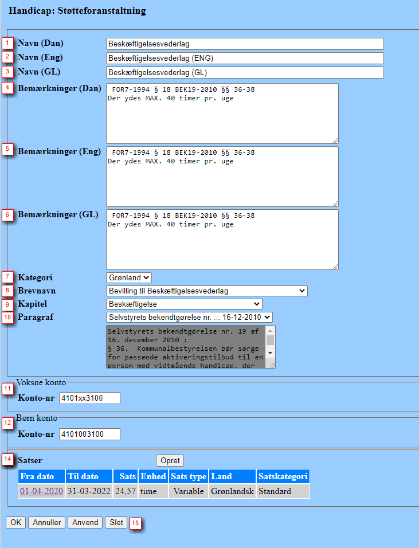Click the Opret button next to Satser
Screen dimensions: 419x548
click(170, 461)
